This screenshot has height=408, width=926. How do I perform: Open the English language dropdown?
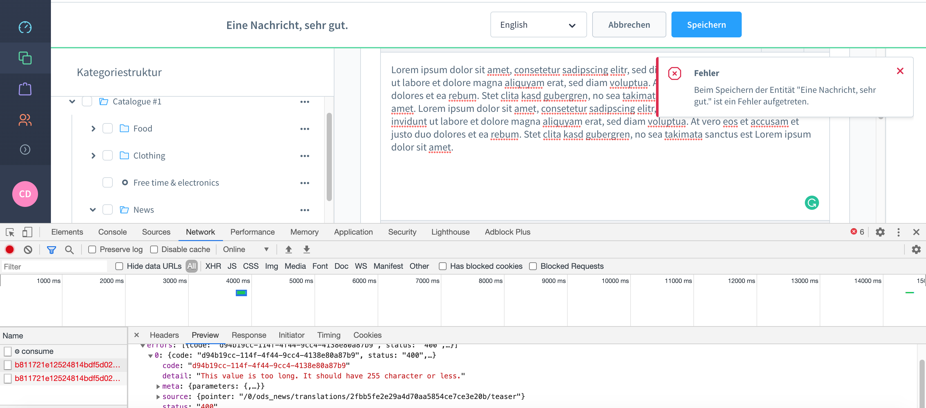pos(538,24)
